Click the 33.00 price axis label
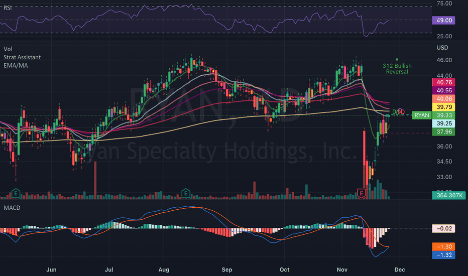The width and height of the screenshot is (468, 276). pyautogui.click(x=444, y=177)
